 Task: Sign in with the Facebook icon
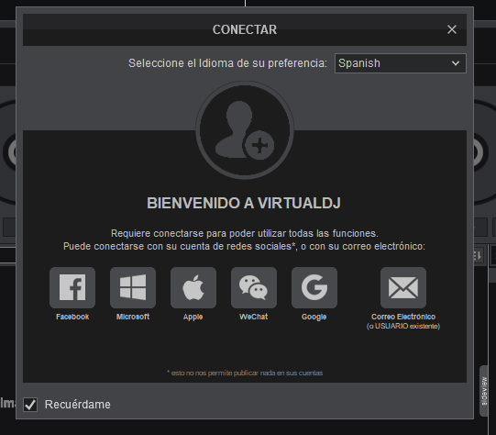coord(72,287)
